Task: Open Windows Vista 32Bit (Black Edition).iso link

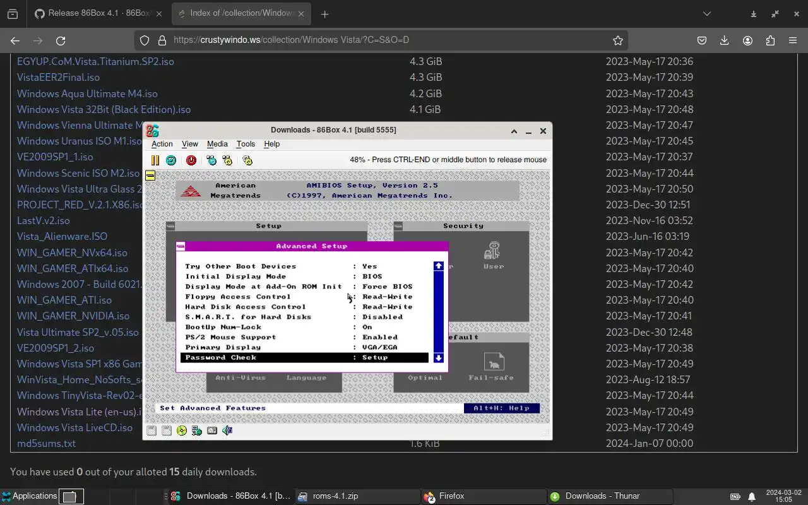Action: coord(104,109)
